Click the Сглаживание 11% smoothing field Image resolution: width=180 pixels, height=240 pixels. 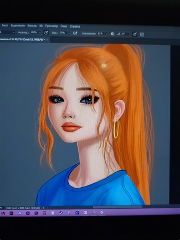(x=100, y=34)
